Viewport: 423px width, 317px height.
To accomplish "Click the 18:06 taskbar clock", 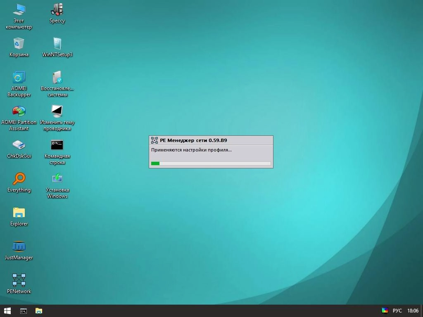I will [x=413, y=311].
